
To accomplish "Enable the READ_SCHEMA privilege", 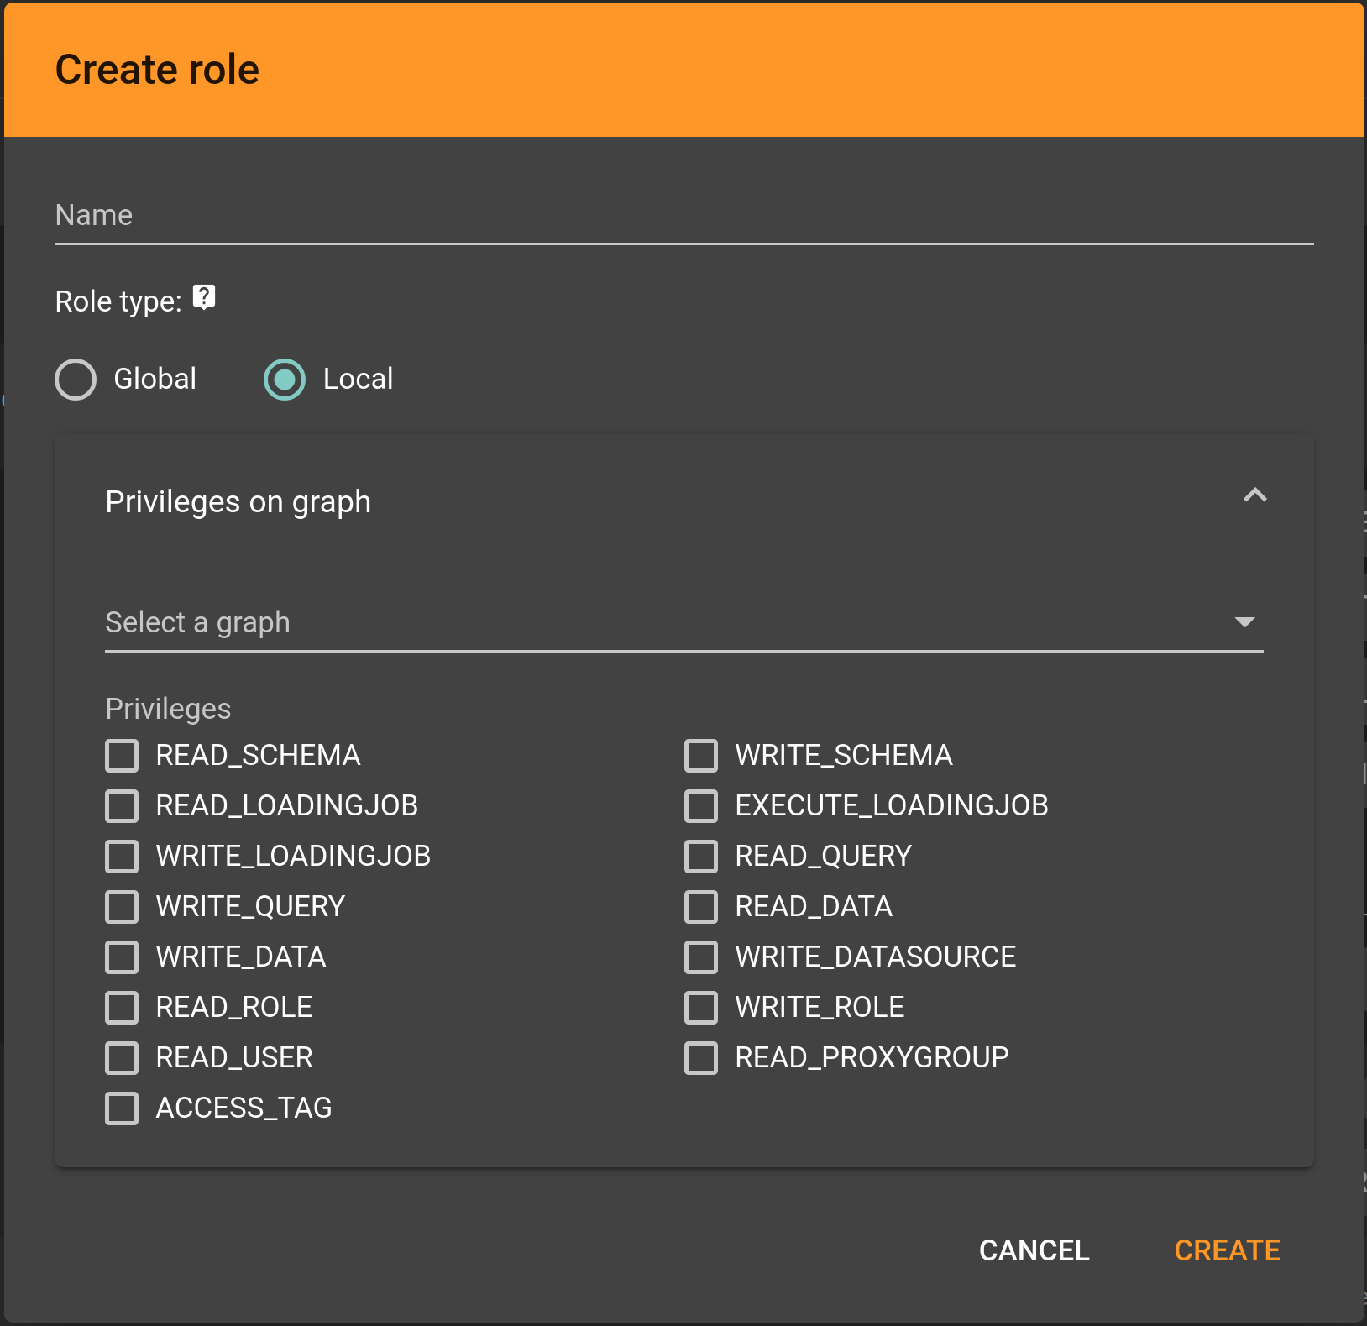I will (x=122, y=755).
